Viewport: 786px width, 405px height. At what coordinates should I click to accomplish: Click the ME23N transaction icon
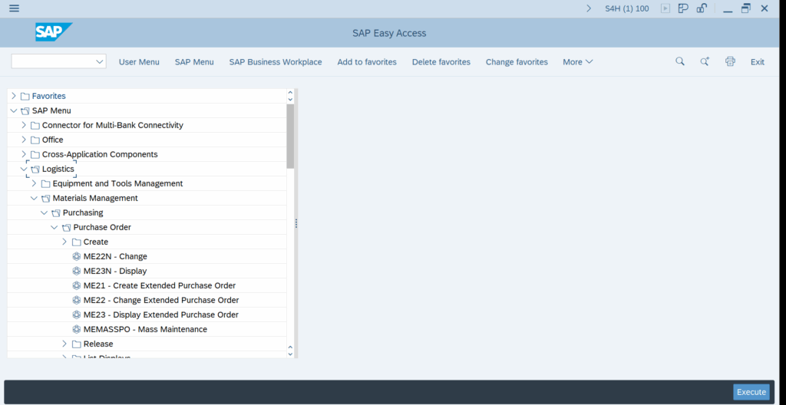[76, 271]
